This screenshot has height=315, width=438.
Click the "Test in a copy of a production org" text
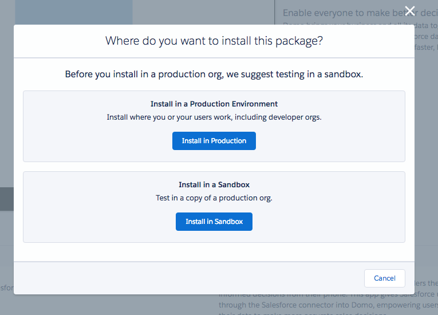click(214, 198)
